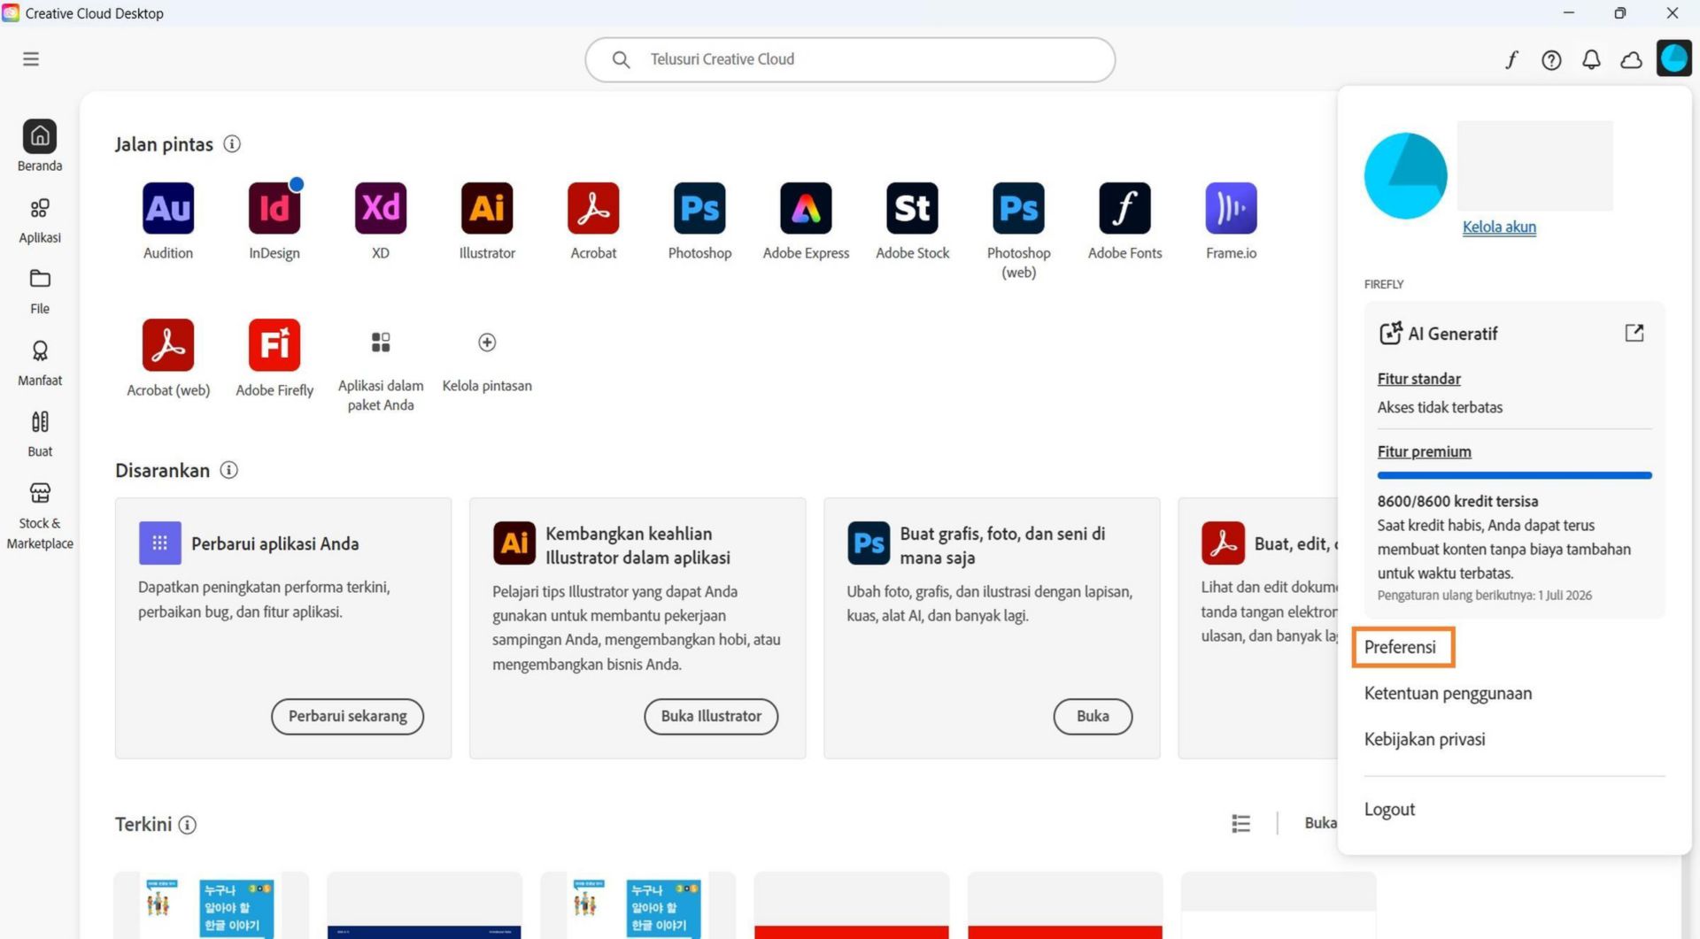Open Aplikasi section in sidebar
Screen dimensions: 1700x939
point(40,219)
